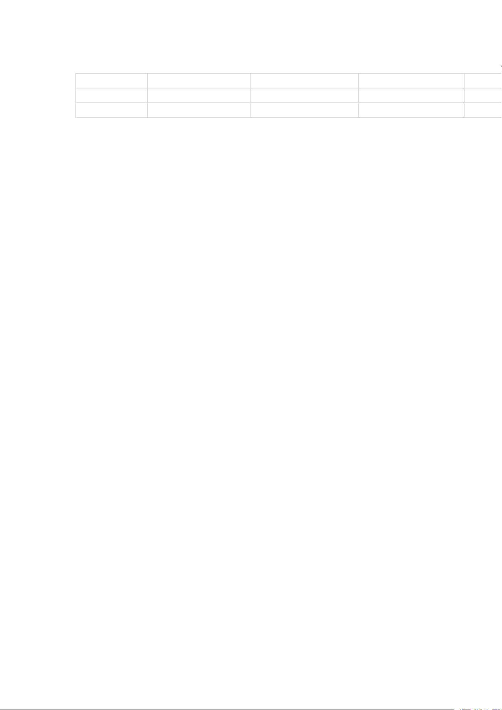This screenshot has height=710, width=502.
Task: Click the first cell of the top table row
Action: (x=112, y=80)
